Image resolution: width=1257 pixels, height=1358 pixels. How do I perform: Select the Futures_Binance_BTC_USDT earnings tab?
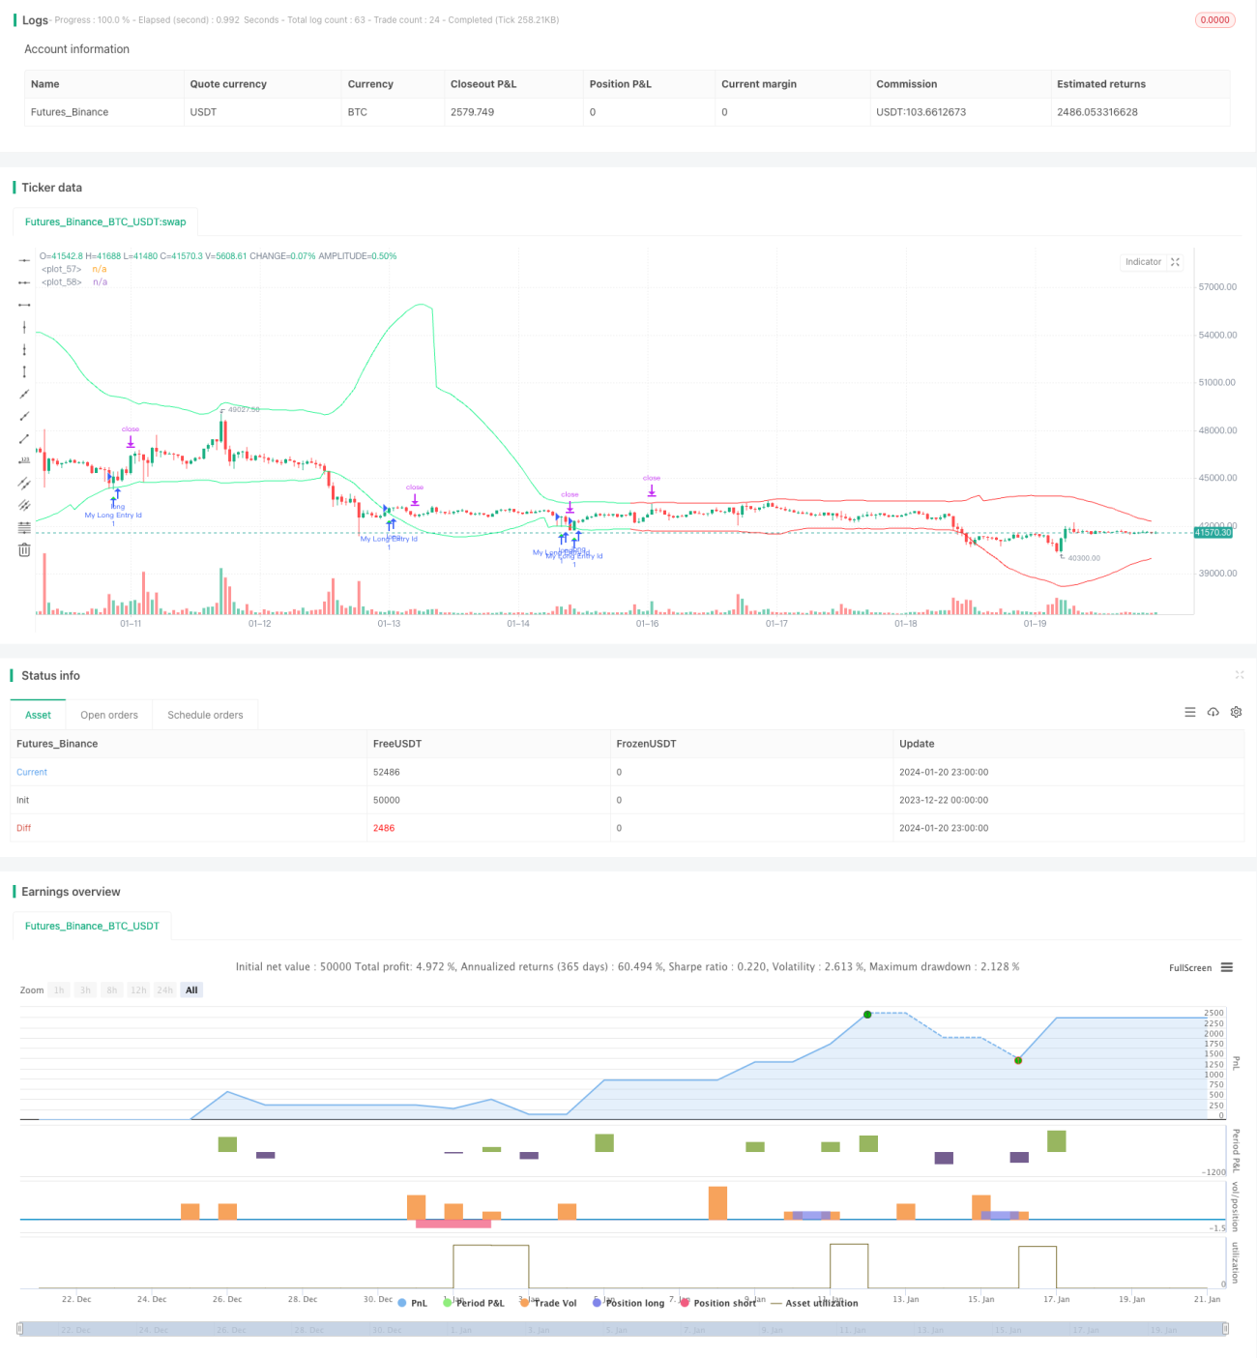[92, 926]
